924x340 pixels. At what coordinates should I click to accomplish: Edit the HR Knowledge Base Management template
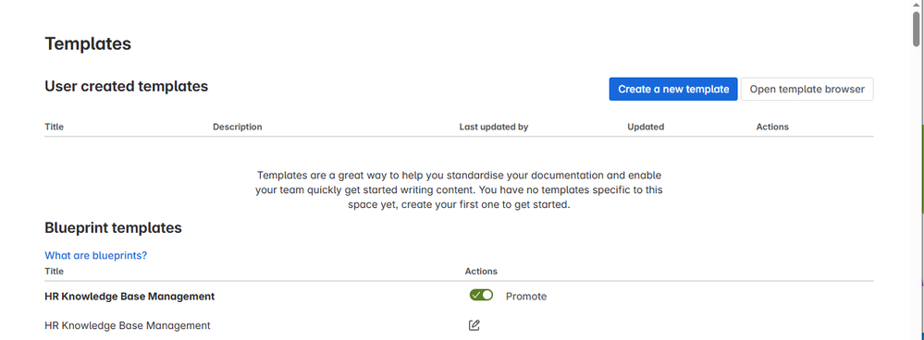click(x=474, y=324)
